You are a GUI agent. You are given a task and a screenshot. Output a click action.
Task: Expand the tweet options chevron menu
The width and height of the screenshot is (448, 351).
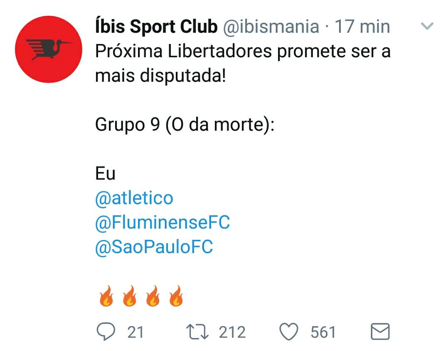(427, 26)
